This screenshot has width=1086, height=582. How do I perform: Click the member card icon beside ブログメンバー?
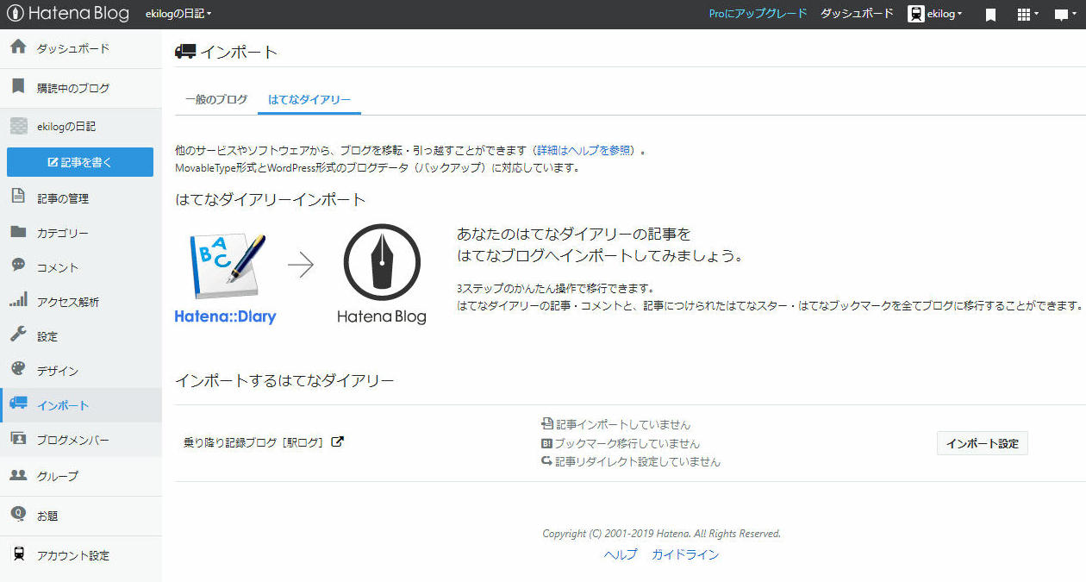click(18, 439)
